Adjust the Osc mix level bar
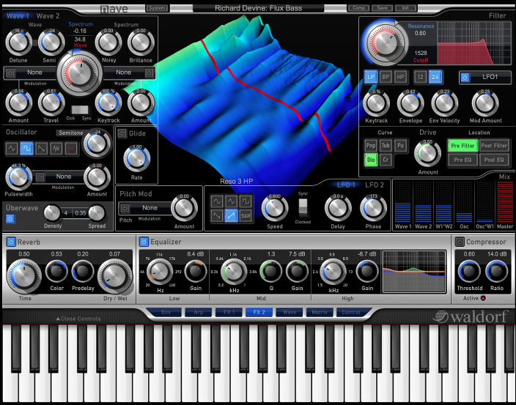The image size is (516, 405). tap(465, 202)
